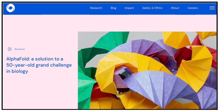Click the network icon beside the Research label
The image size is (219, 112).
[x=10, y=49]
